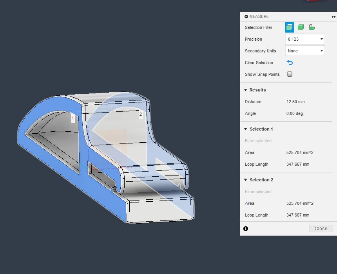Click the double-arrow at Measure panel header
This screenshot has width=337, height=274.
333,17
